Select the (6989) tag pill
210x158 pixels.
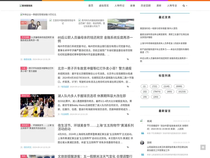tap(179, 86)
